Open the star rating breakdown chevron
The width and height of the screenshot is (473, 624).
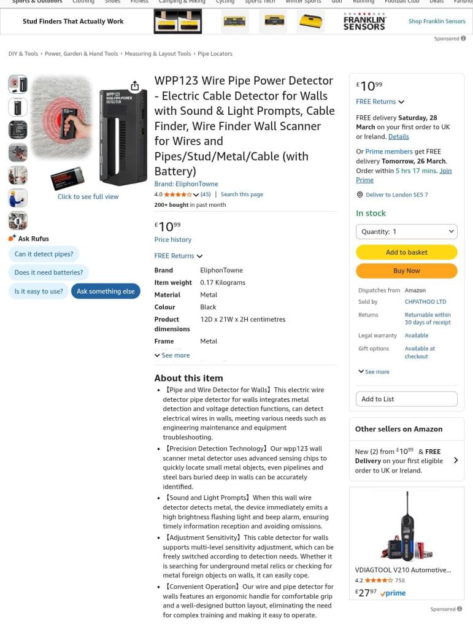[x=196, y=195]
